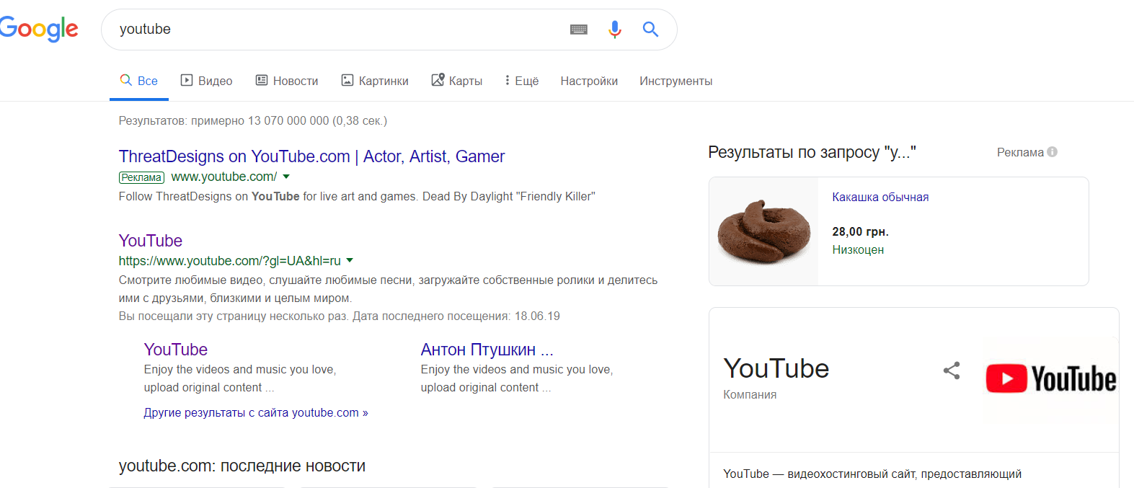Open Инструменты search tools

click(675, 81)
